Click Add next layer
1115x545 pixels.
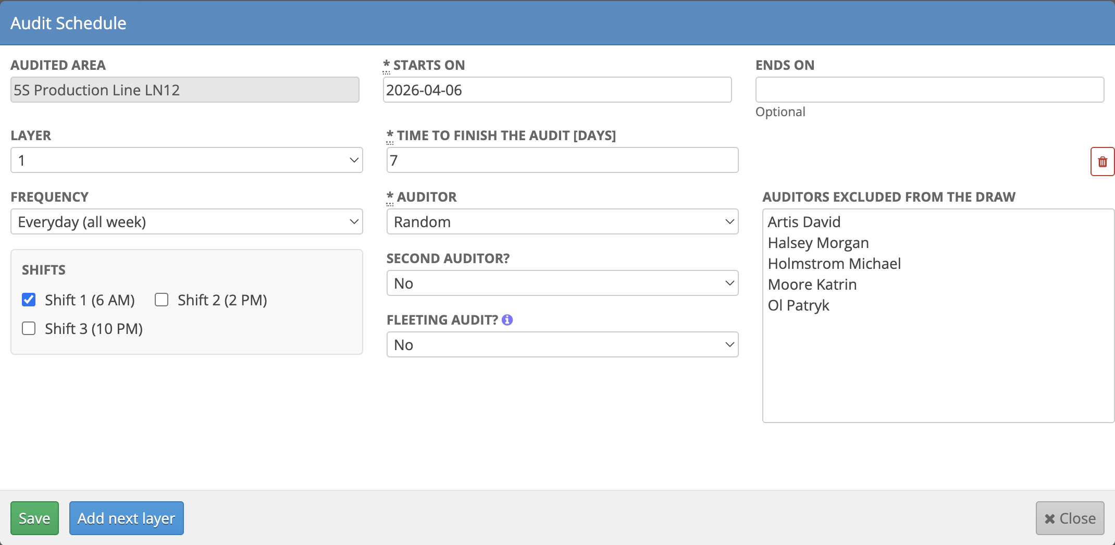point(126,518)
